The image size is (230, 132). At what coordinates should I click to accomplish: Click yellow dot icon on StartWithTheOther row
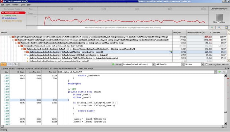tap(28, 58)
